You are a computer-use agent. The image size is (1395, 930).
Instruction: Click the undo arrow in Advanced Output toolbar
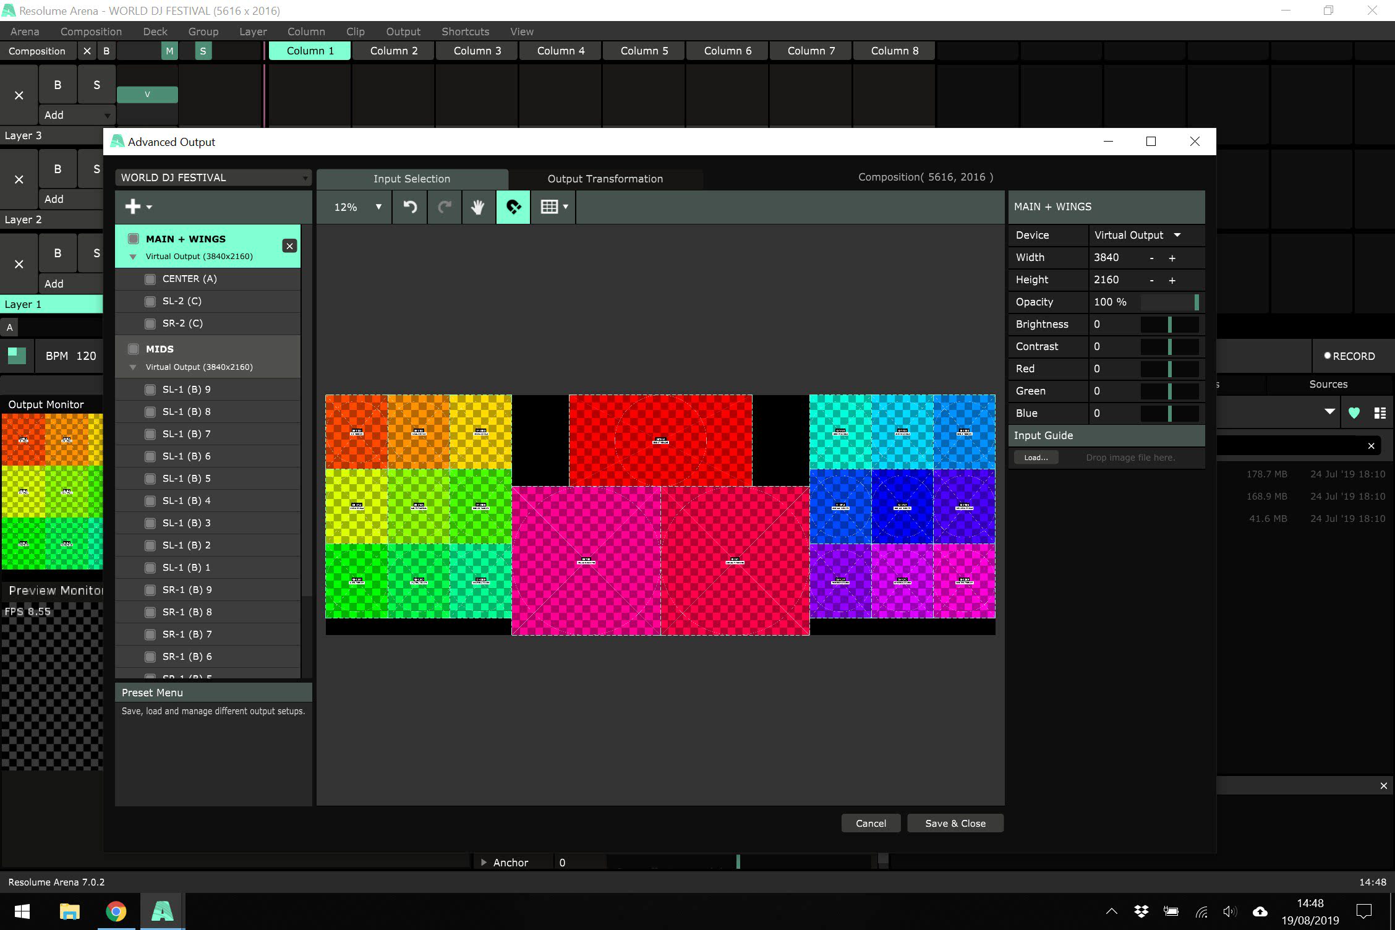coord(409,207)
